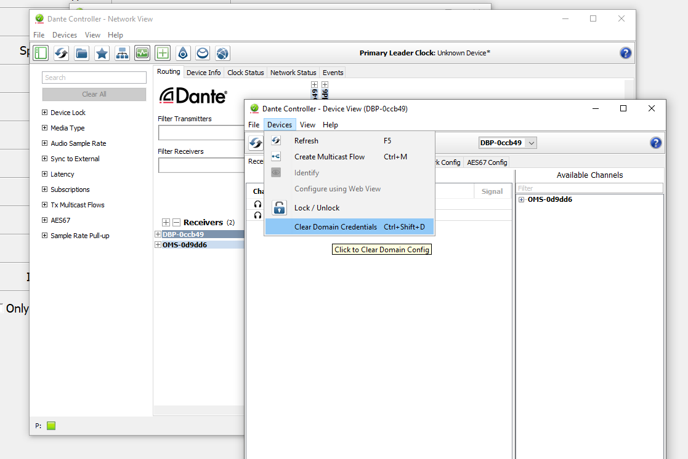Click the Device View help question mark icon
The image size is (688, 459).
tap(656, 143)
